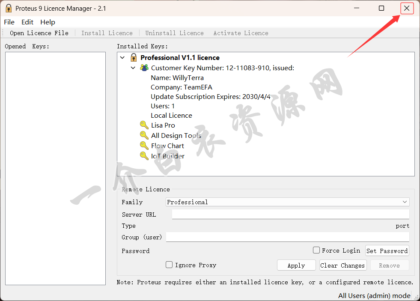This screenshot has height=301, width=420.
Task: Open the Family dropdown showing Professional
Action: tap(287, 202)
